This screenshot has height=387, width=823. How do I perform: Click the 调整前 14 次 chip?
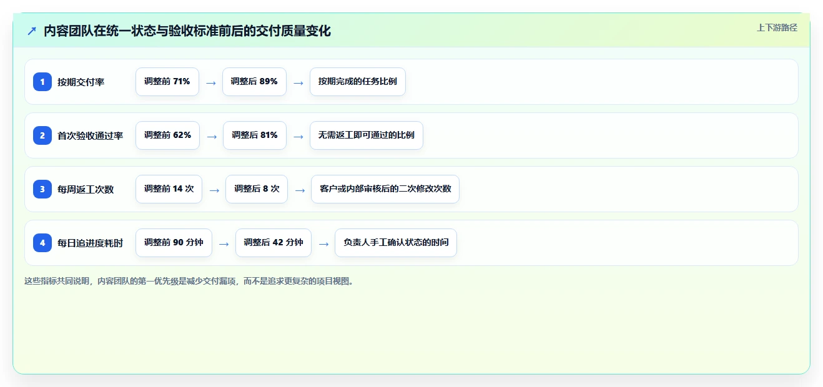pos(169,189)
